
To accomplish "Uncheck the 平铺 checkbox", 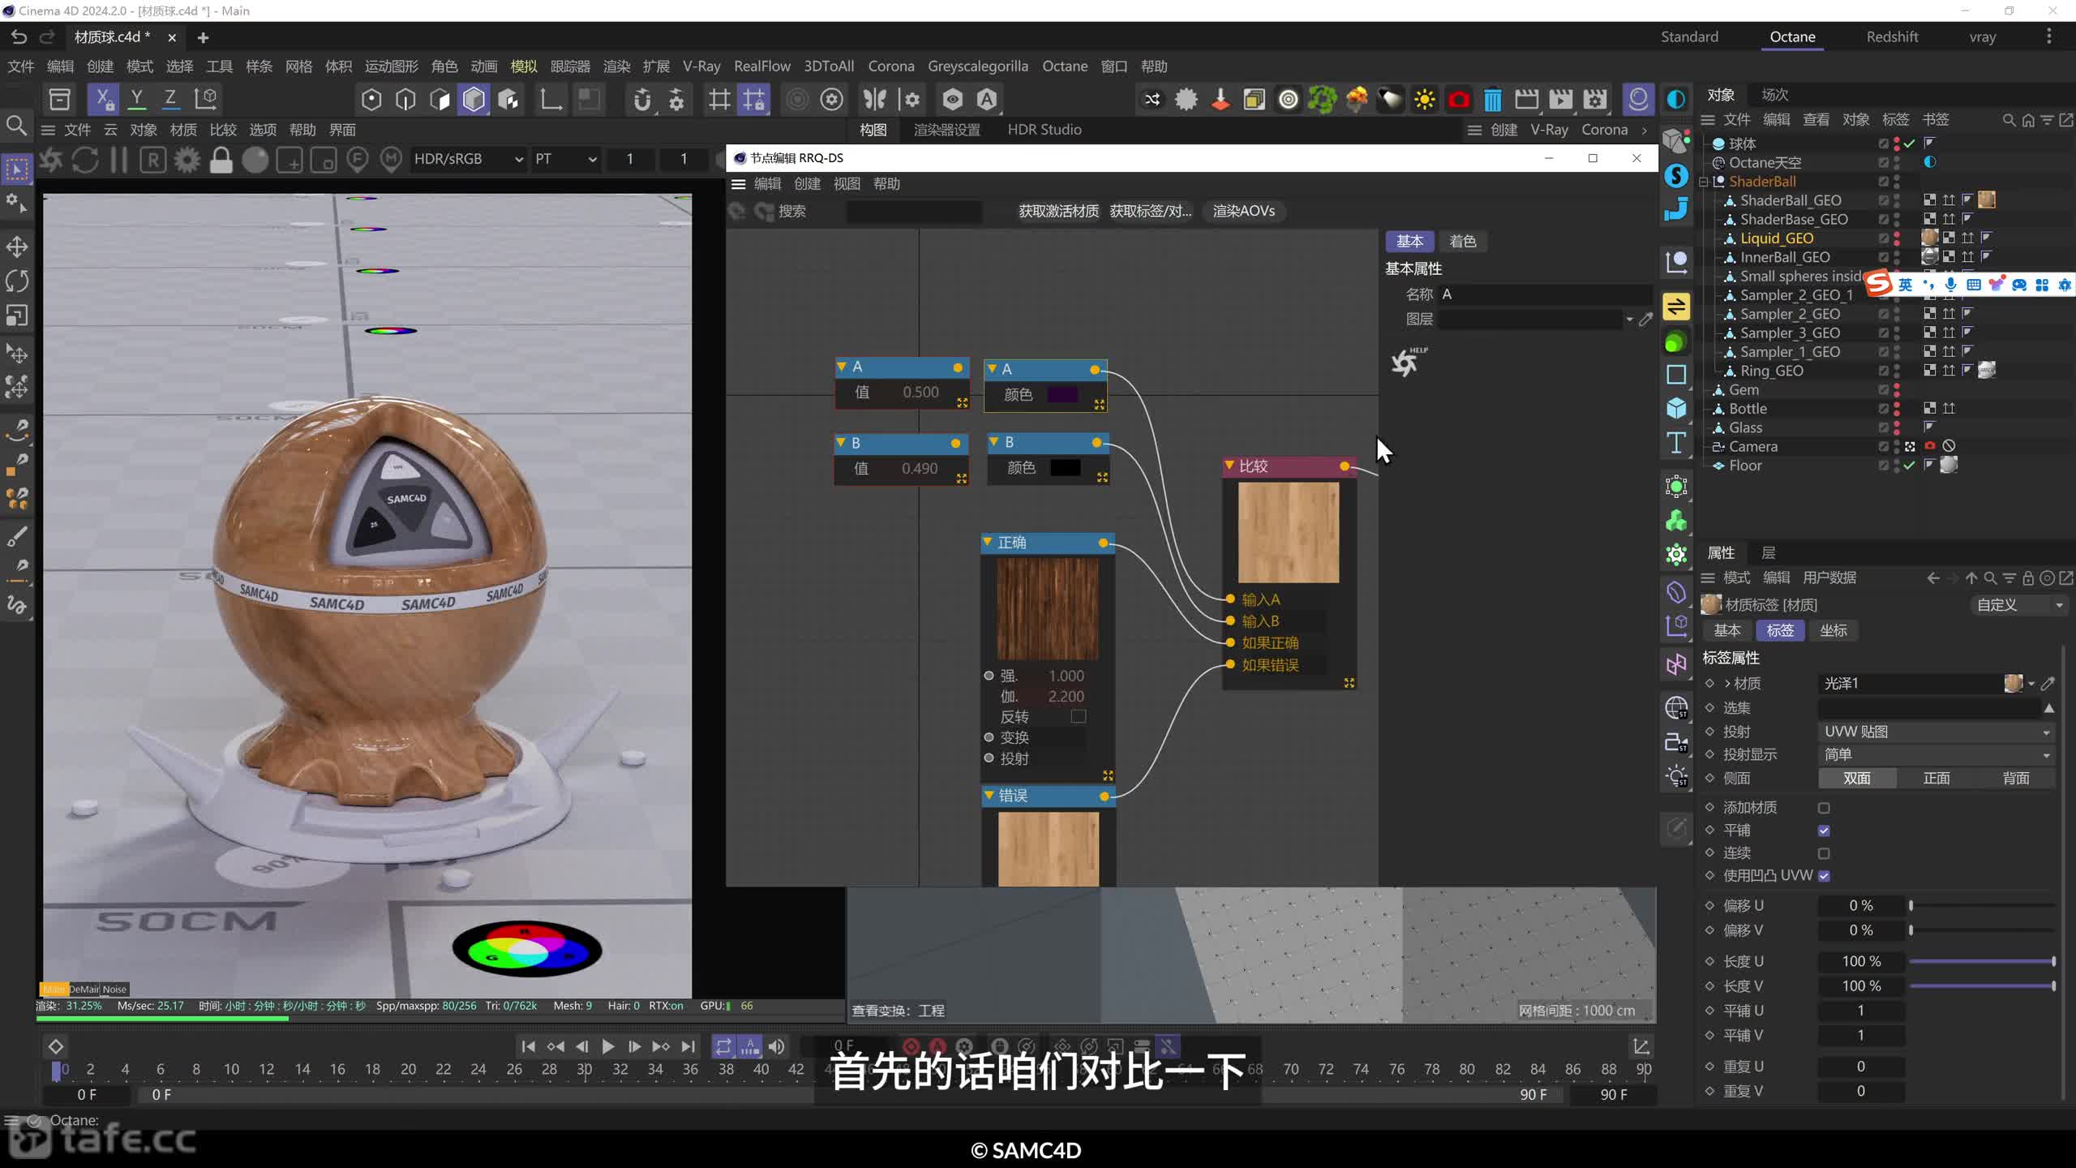I will click(1824, 831).
